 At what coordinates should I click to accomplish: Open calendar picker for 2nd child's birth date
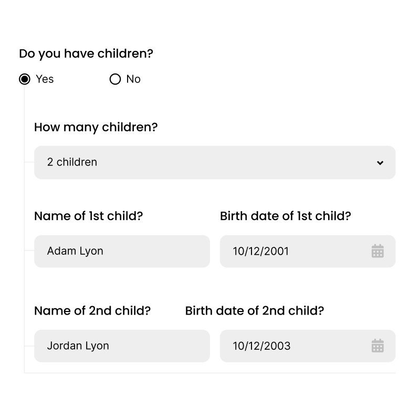tap(377, 346)
